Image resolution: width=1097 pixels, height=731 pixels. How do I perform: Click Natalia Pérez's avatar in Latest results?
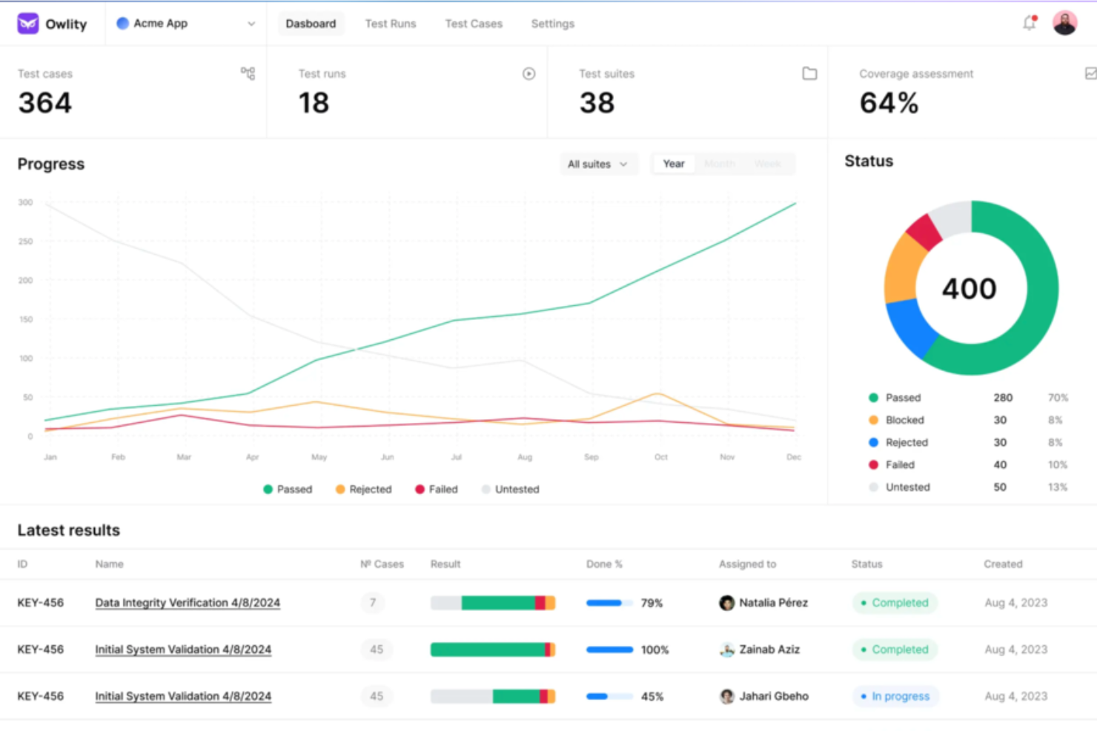click(x=727, y=603)
